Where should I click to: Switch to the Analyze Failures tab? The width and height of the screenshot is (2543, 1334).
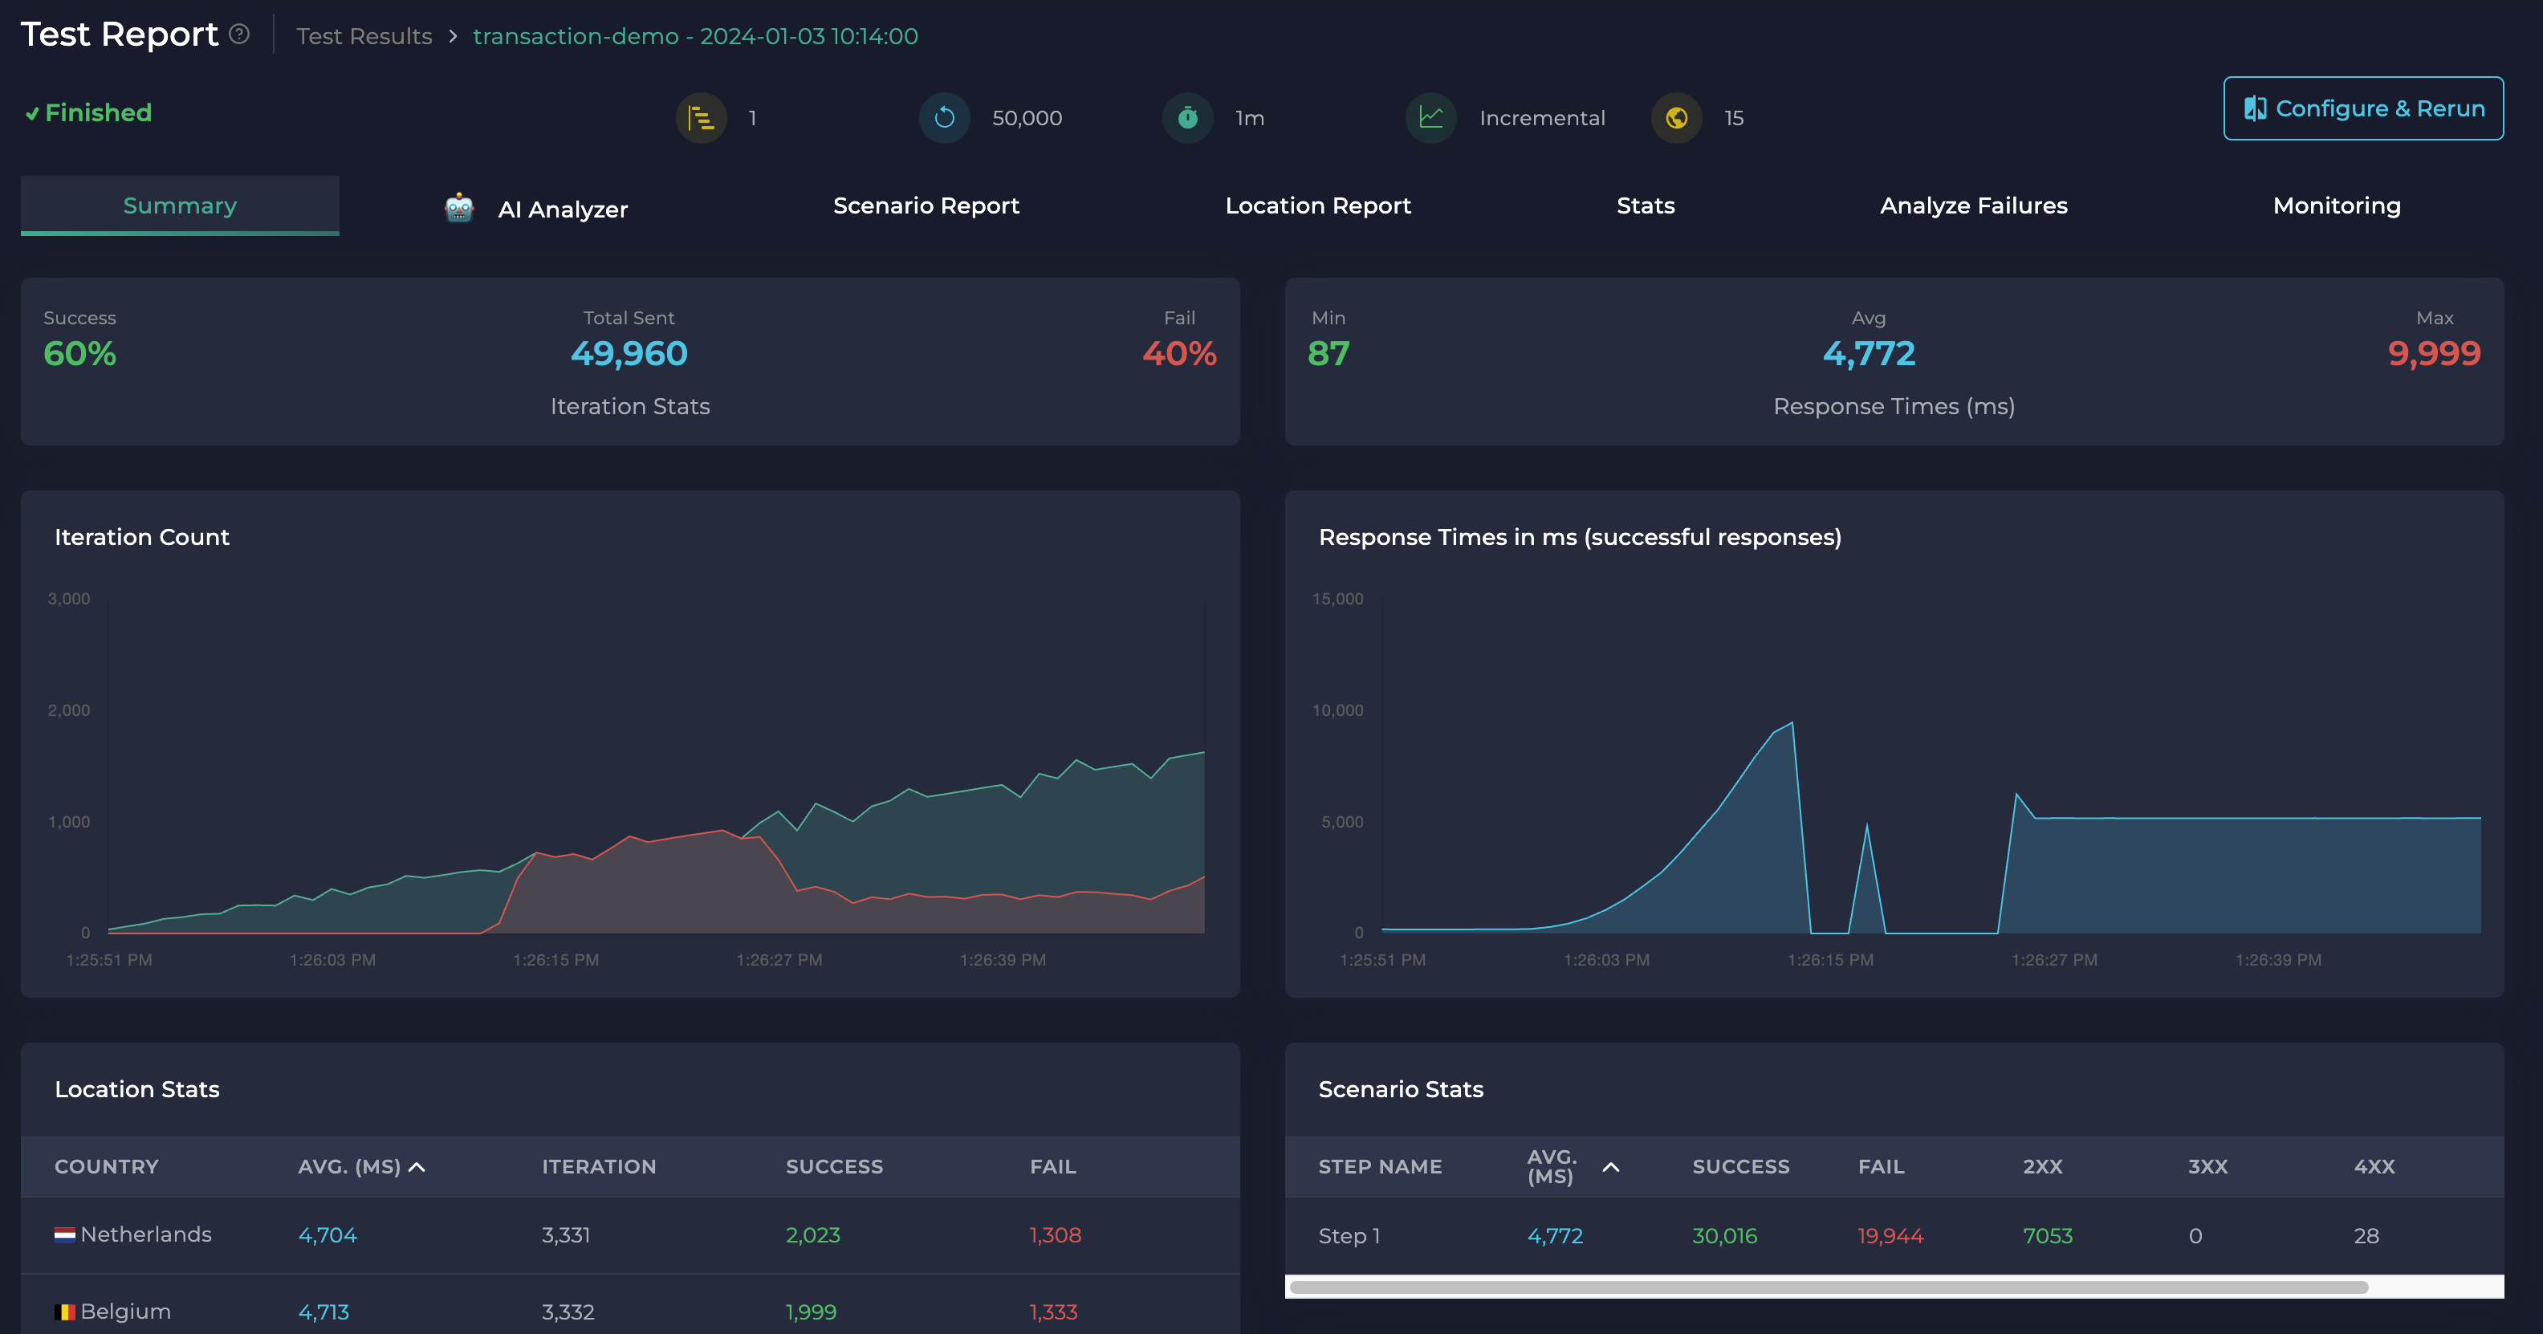(x=1972, y=205)
